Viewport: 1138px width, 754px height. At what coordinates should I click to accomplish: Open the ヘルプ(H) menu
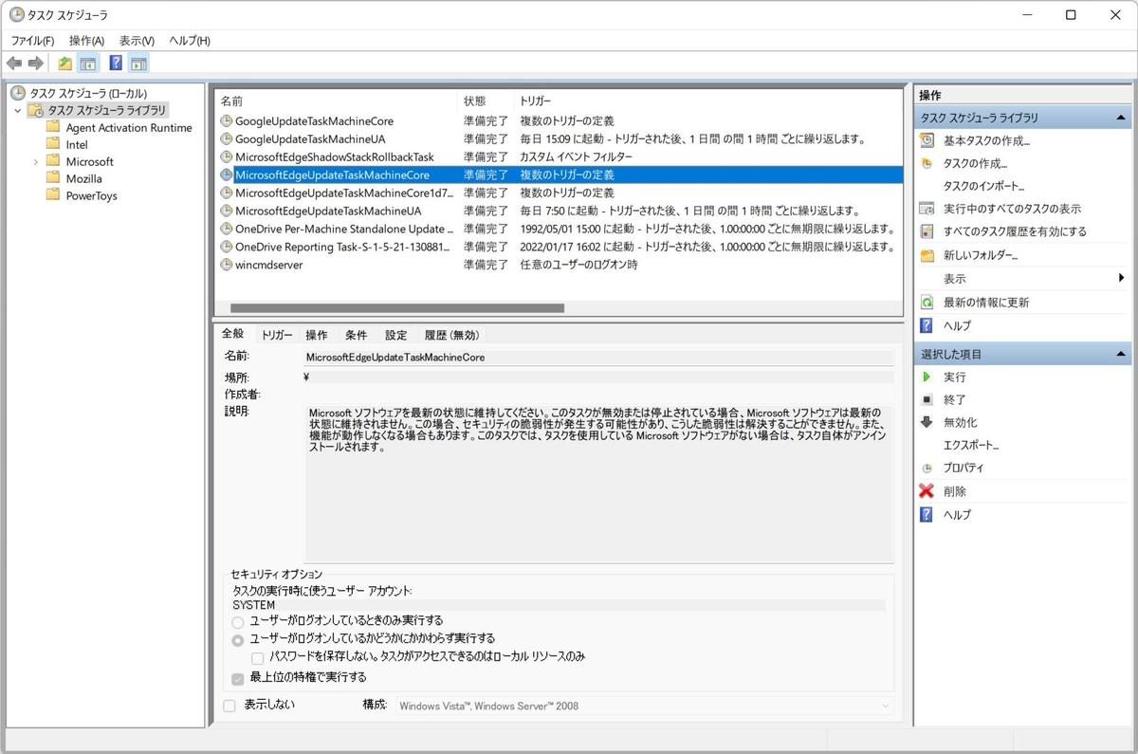pos(190,41)
